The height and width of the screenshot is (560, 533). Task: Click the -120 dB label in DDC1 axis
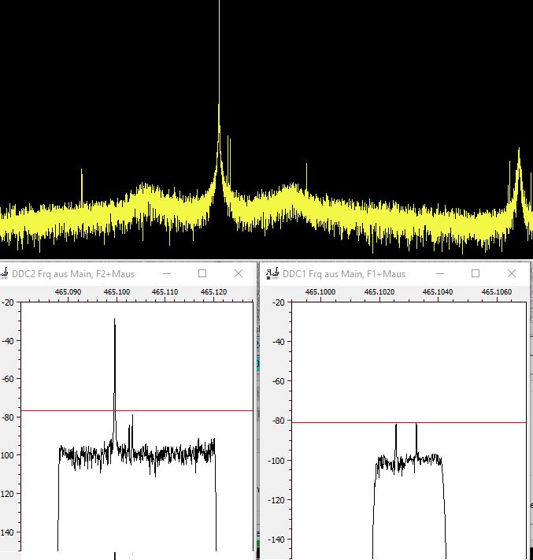[276, 500]
